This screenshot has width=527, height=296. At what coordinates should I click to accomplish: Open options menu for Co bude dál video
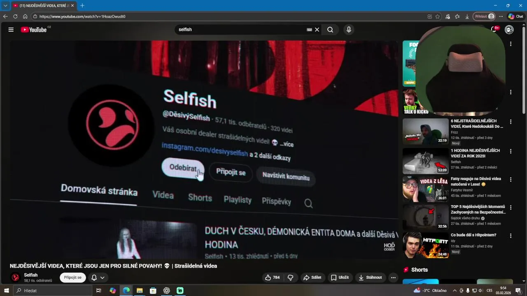pos(511,236)
